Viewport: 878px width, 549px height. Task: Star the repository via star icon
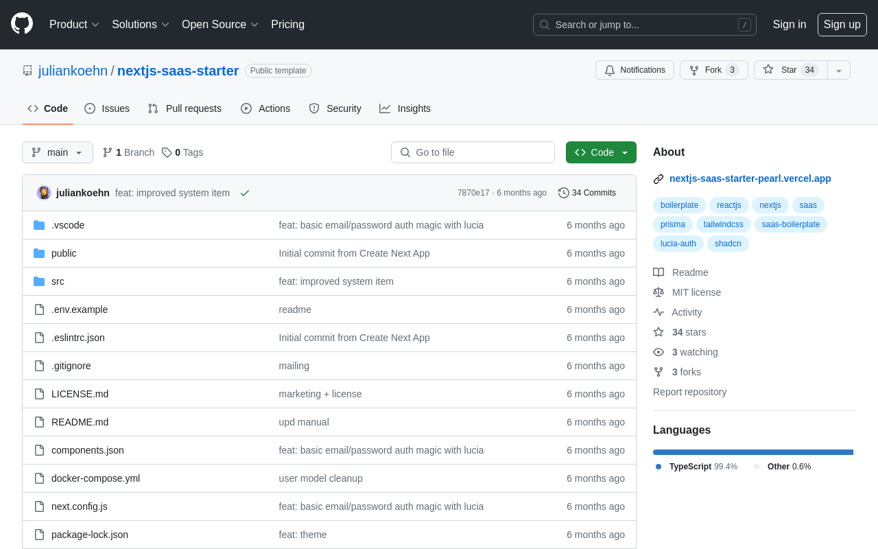coord(768,69)
